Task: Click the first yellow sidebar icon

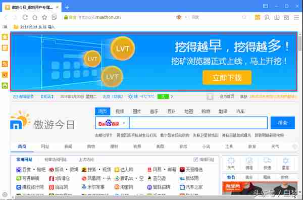Action: (x=5, y=37)
